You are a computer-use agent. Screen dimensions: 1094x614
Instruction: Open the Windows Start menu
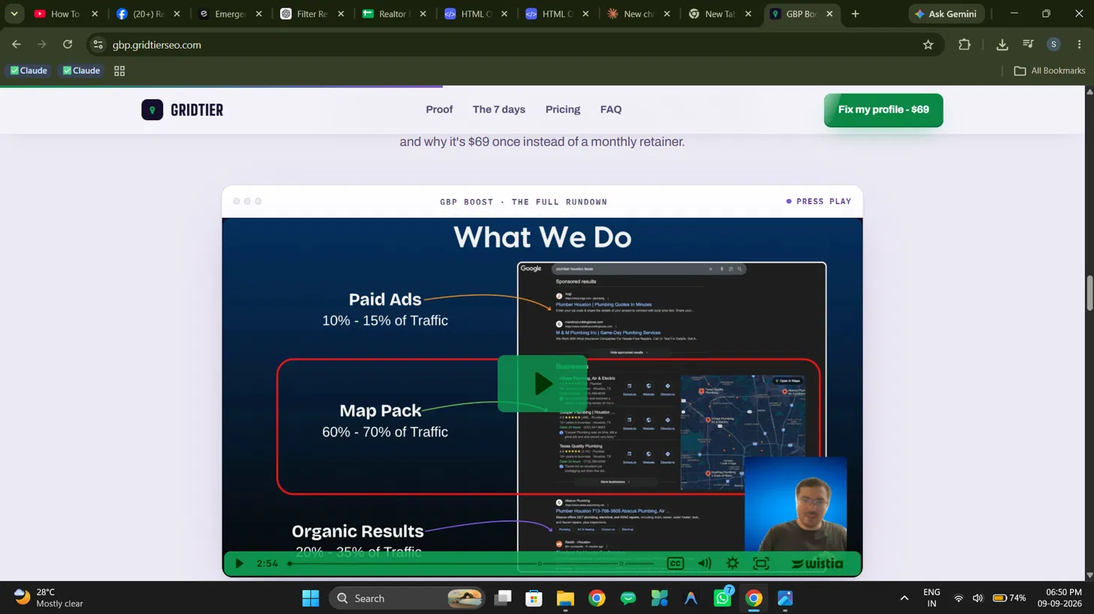coord(310,598)
